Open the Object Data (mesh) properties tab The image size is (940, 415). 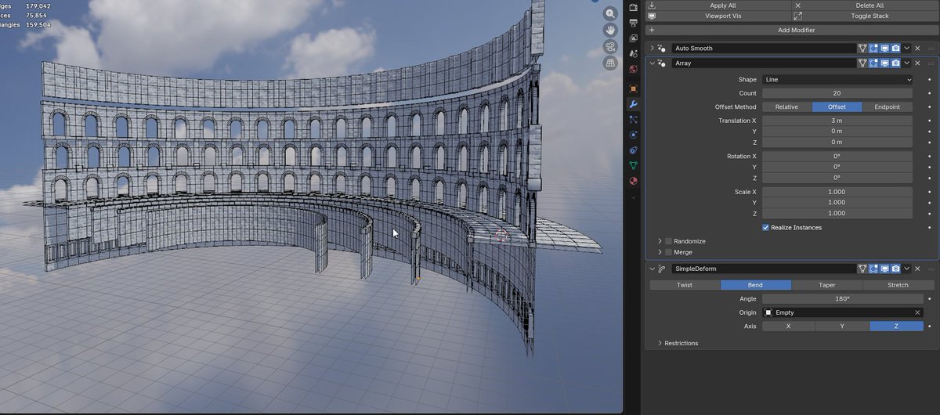click(x=633, y=165)
